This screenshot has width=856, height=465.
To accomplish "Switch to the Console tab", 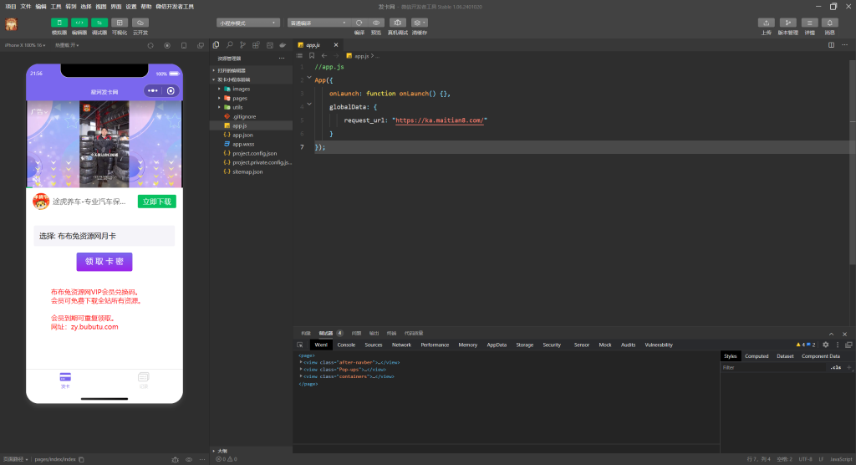I will [x=346, y=345].
